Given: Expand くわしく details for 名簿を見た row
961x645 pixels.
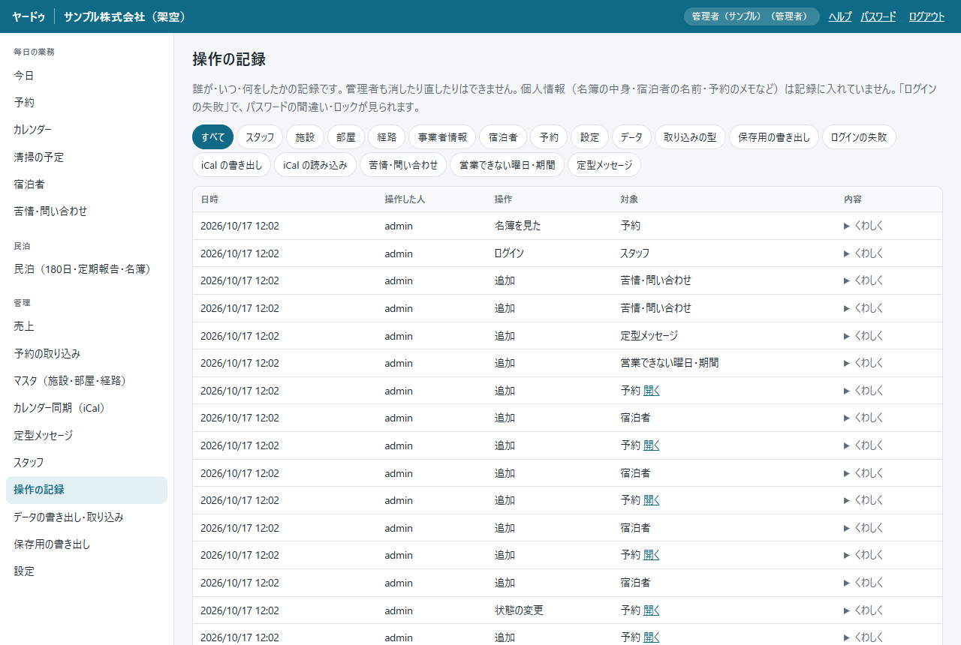Looking at the screenshot, I should [x=863, y=226].
